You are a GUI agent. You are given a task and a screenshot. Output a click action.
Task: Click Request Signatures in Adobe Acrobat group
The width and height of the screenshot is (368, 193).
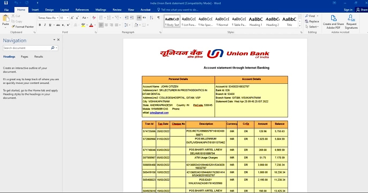[x=351, y=22]
